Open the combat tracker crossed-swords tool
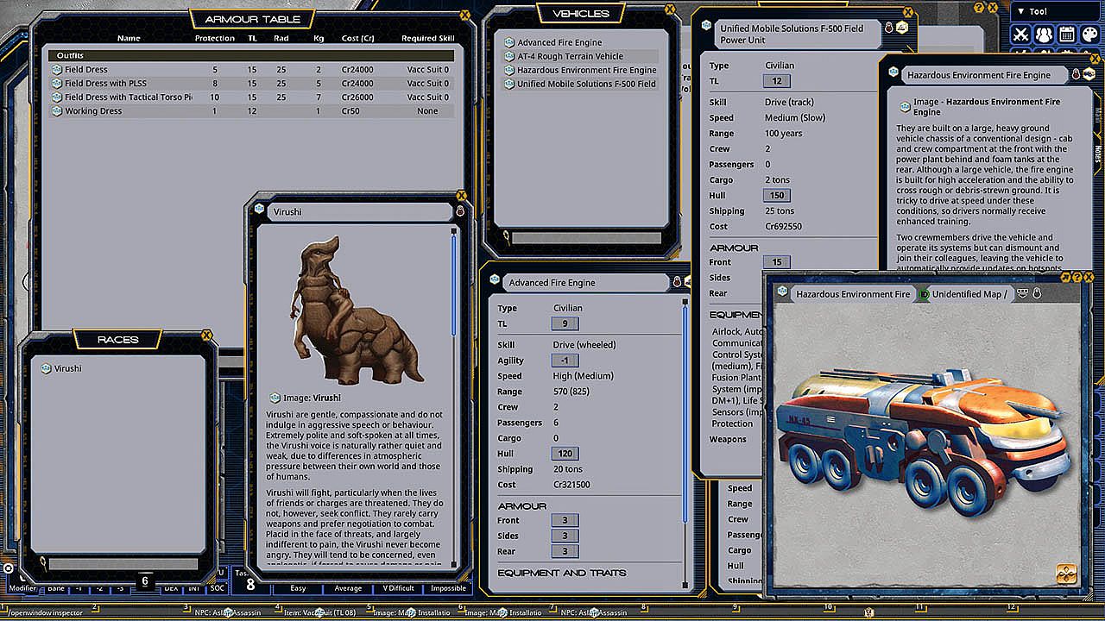 (1021, 34)
